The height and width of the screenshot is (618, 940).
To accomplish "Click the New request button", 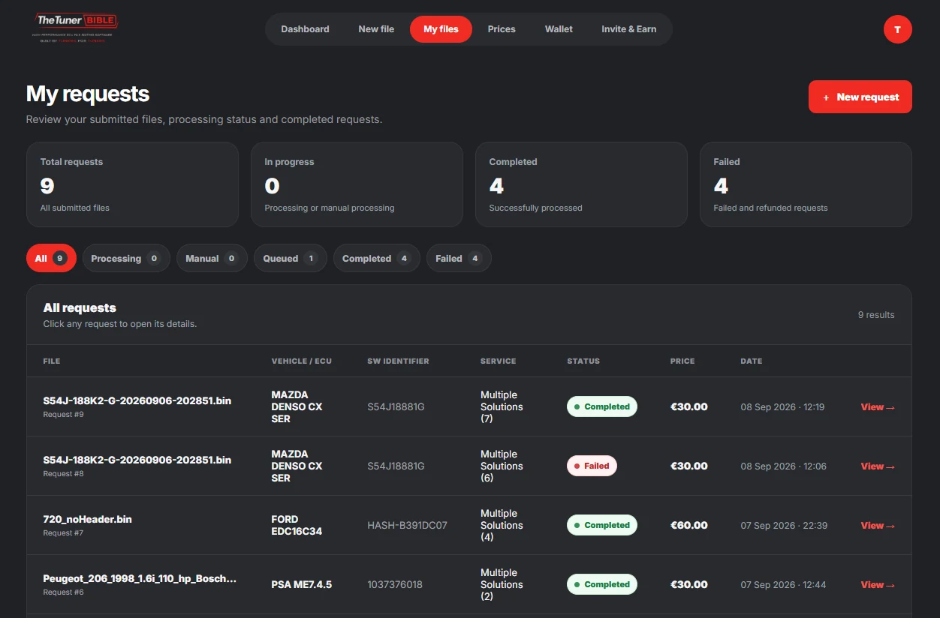I will pyautogui.click(x=860, y=97).
